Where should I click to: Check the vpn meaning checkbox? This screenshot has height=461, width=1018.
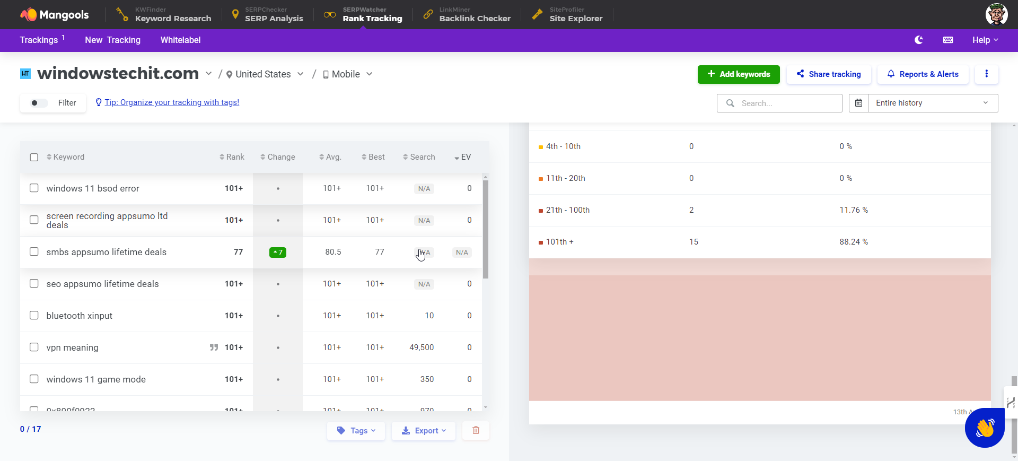pos(34,347)
